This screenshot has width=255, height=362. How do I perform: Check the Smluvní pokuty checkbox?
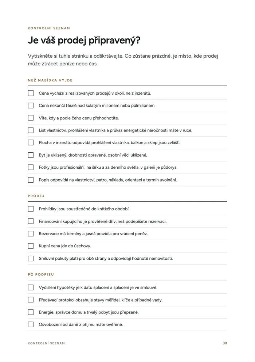pos(31,258)
